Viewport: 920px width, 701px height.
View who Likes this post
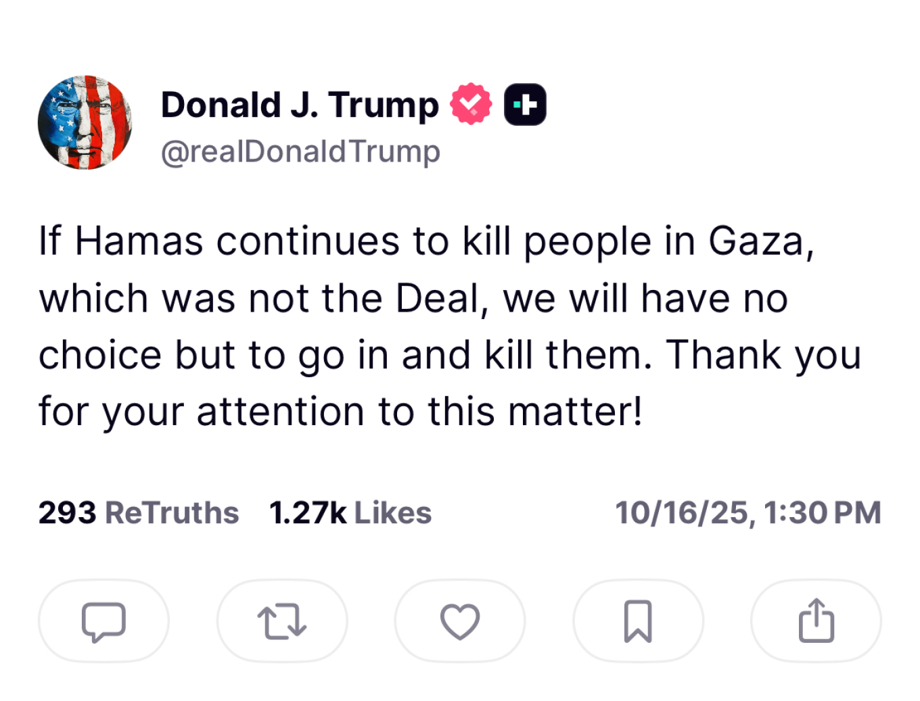coord(393,512)
